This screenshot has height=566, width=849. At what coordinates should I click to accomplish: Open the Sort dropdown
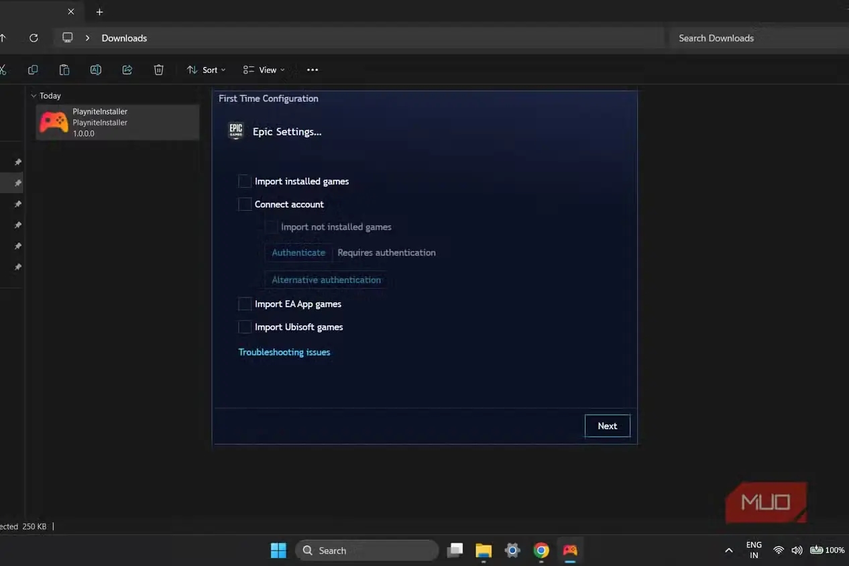coord(206,70)
